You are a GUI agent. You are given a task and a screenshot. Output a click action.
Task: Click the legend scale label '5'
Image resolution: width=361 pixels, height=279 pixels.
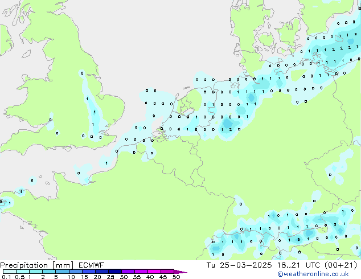tap(56, 277)
